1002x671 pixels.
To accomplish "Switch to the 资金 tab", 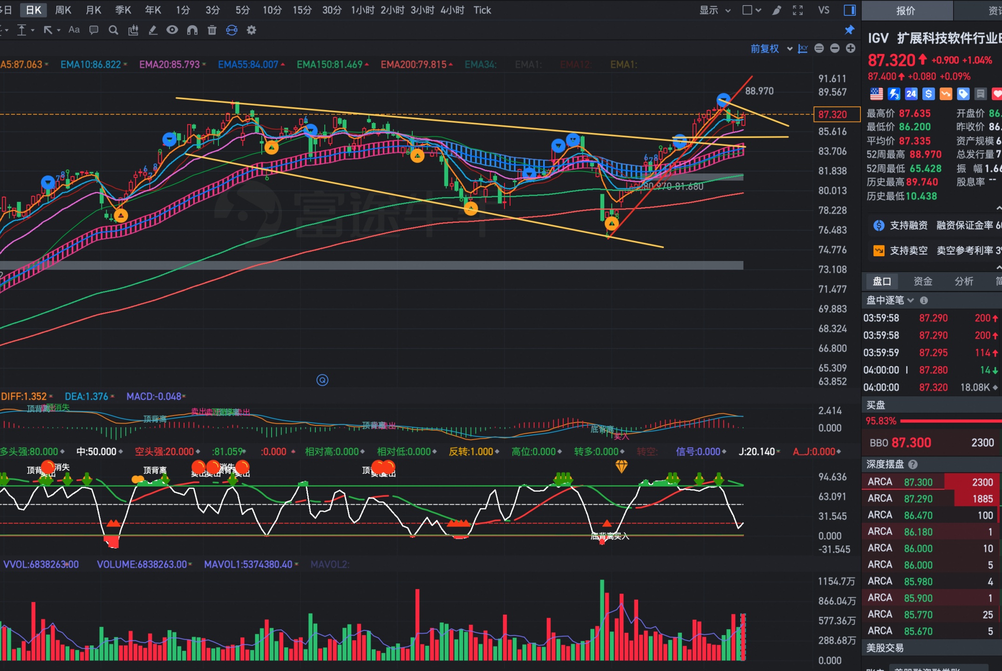I will tap(923, 281).
